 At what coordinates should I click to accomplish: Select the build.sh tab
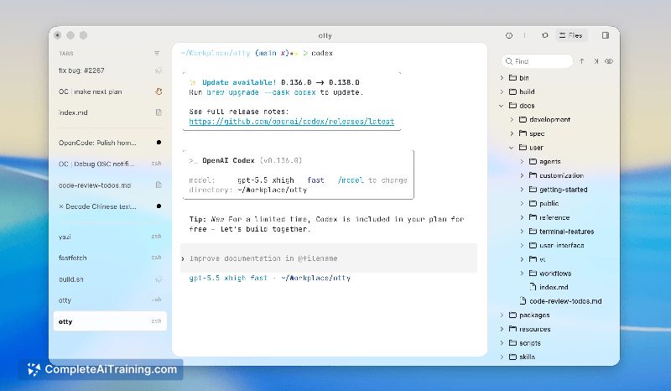click(x=110, y=279)
